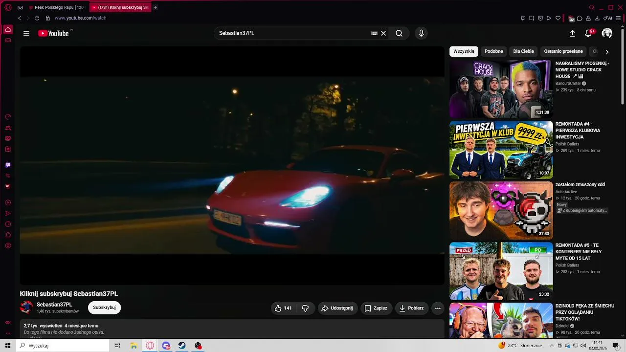Open the on-screen keyboard in search box
This screenshot has width=626, height=352.
point(374,33)
